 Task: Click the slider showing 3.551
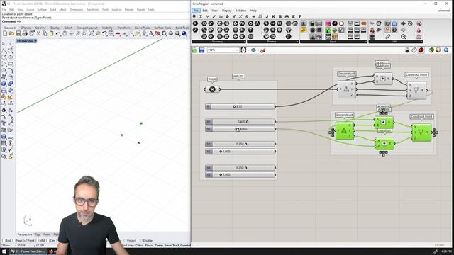coord(240,106)
